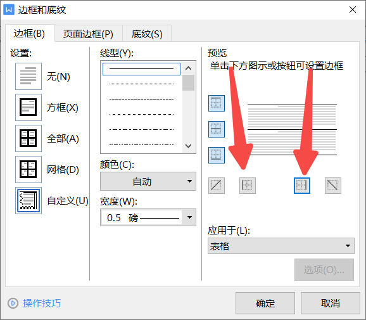
Task: Select the short-dash line style
Action: coord(141,99)
